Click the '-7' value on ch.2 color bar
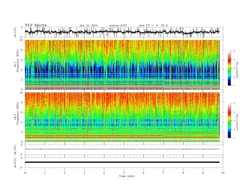 point(234,138)
